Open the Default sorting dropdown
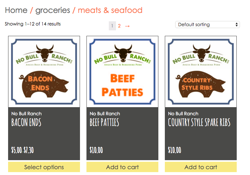The image size is (250, 175). [208, 25]
